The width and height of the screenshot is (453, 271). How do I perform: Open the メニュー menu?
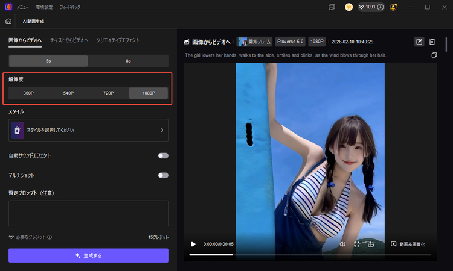pyautogui.click(x=22, y=7)
